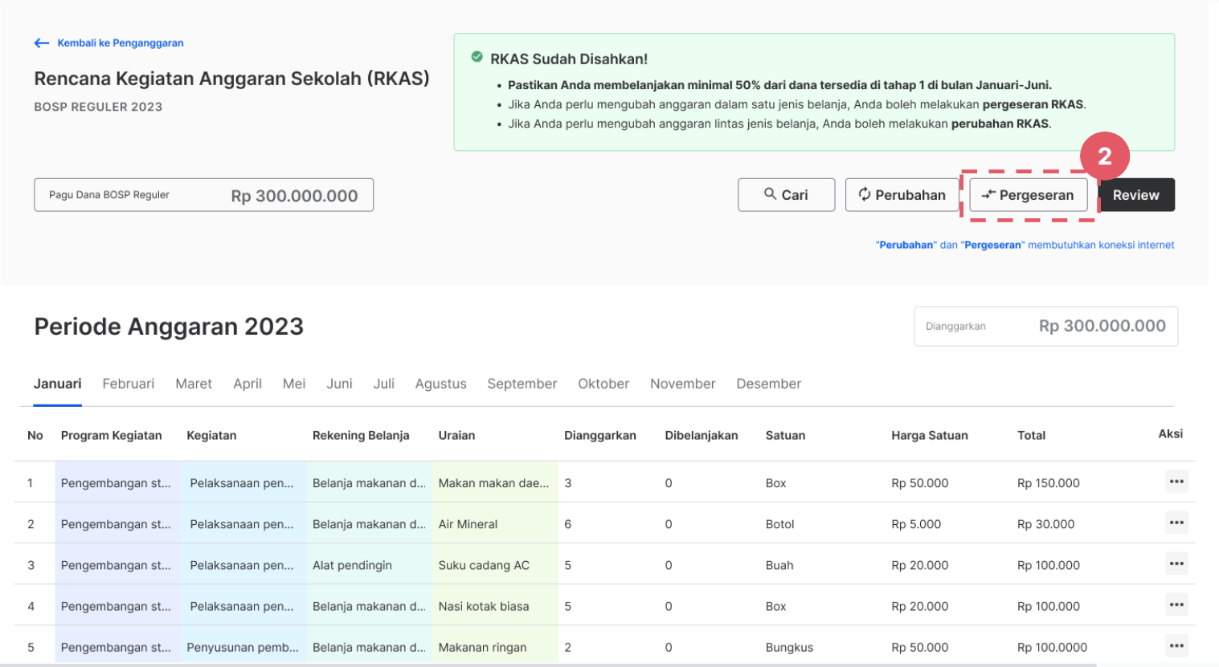Click the Dianggarkan total amount box
This screenshot has height=667, width=1219.
coord(1046,326)
